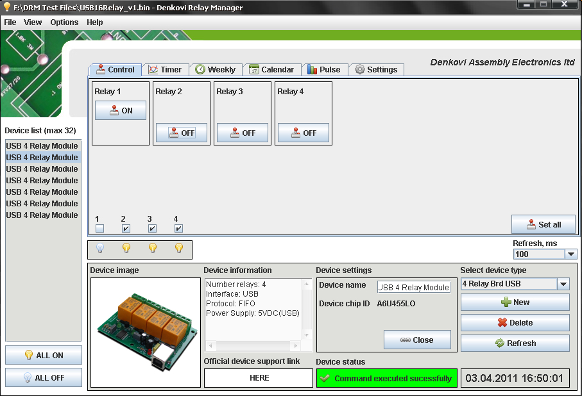Select the fourth USB 4 Relay Module
This screenshot has width=582, height=396.
click(x=43, y=180)
